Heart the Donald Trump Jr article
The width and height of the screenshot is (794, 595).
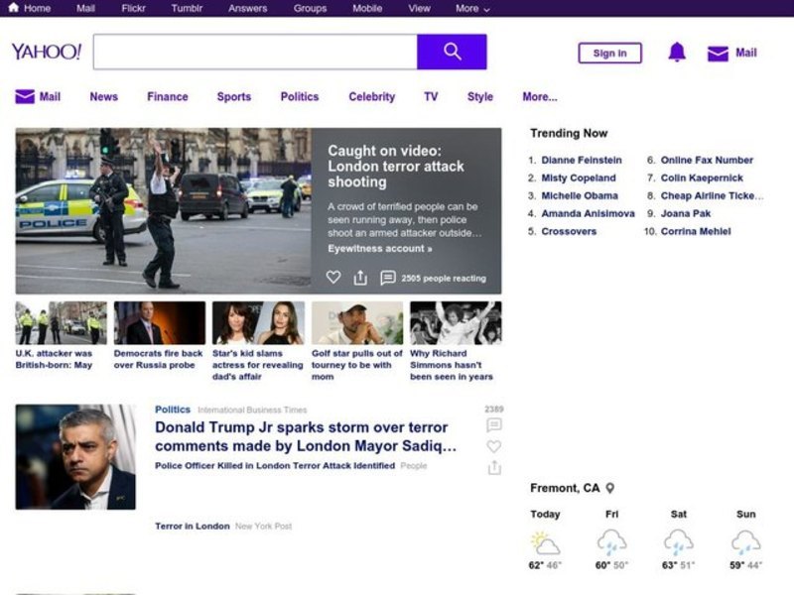[493, 446]
